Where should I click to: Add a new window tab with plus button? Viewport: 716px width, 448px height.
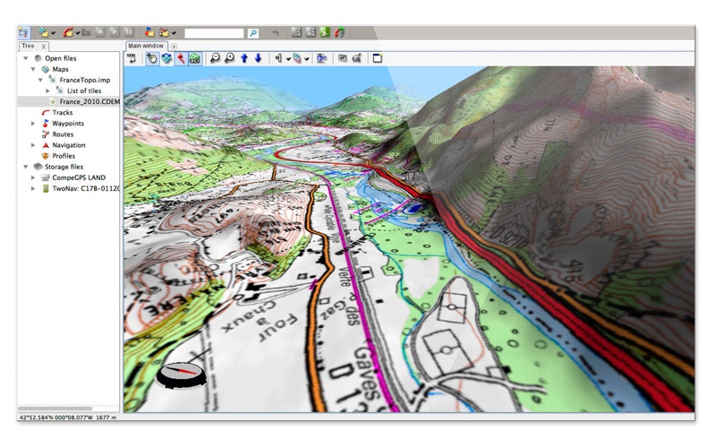(174, 47)
